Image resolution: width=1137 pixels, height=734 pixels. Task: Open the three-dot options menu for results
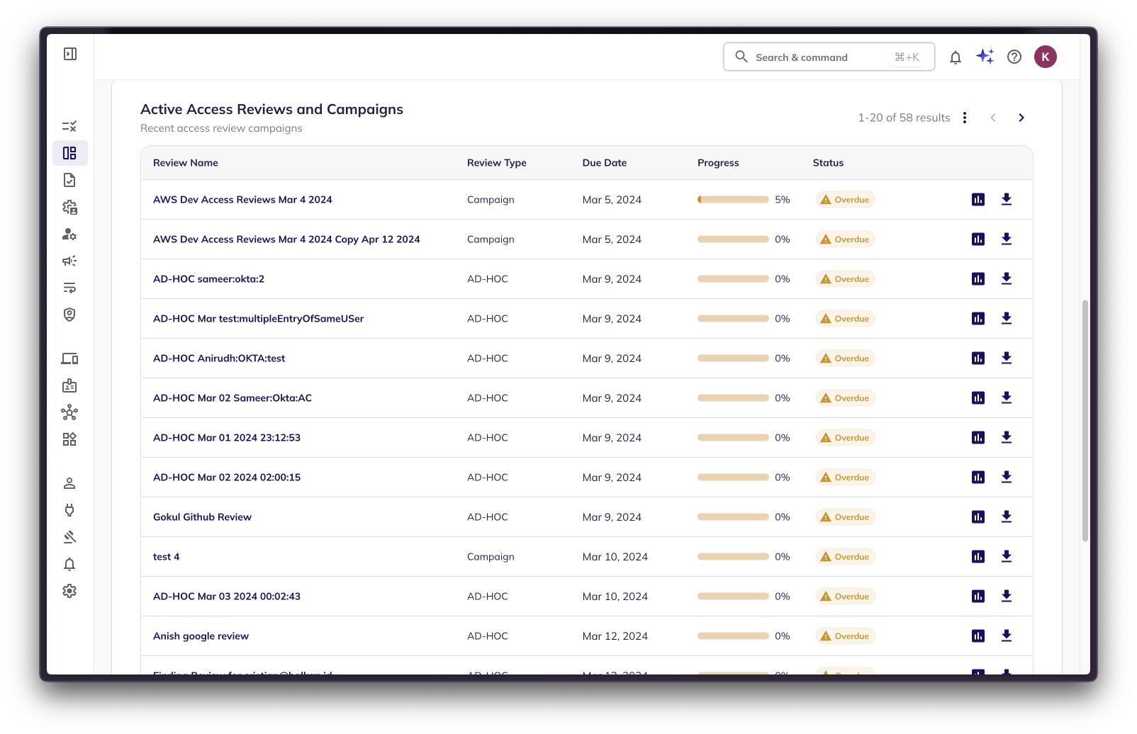(965, 118)
